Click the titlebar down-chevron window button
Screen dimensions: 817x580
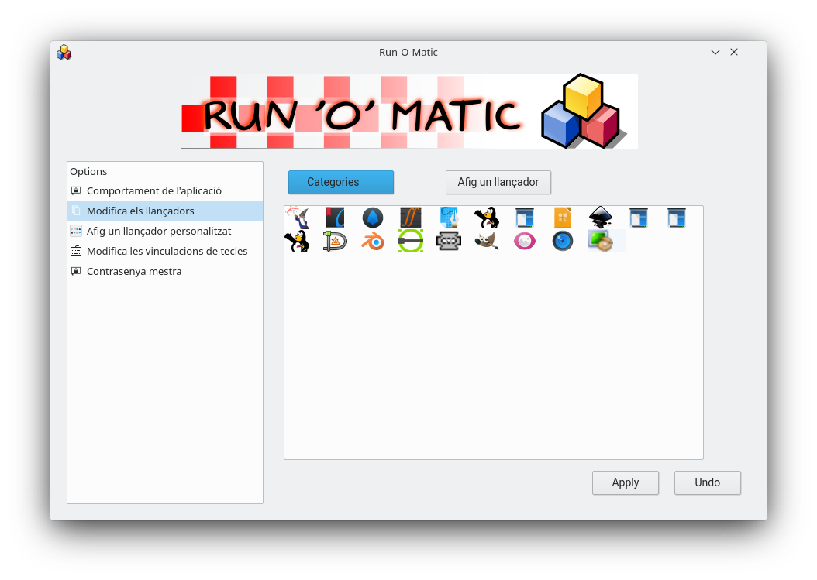tap(715, 52)
